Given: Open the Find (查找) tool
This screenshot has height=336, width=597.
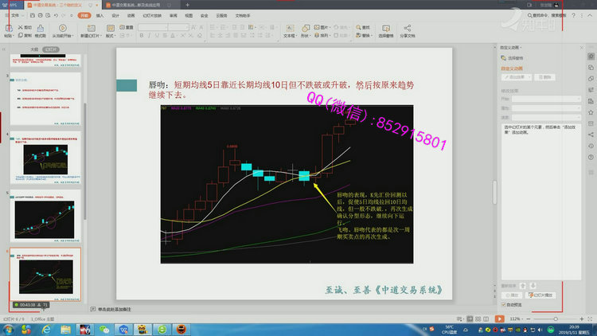Looking at the screenshot, I should [x=365, y=26].
